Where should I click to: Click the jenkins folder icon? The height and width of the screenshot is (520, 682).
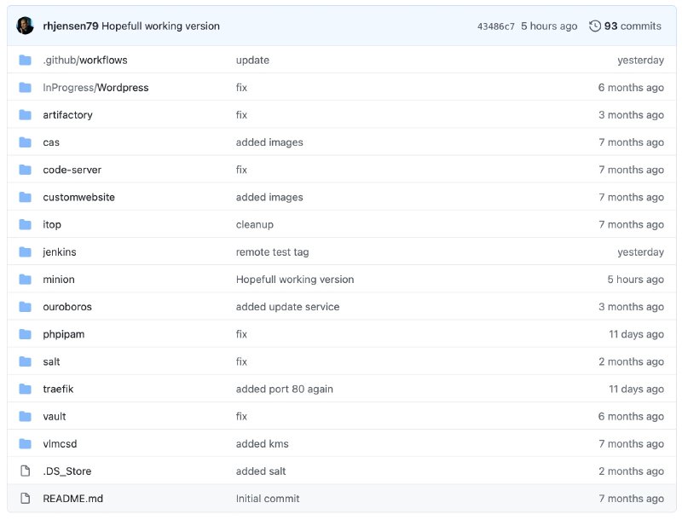(x=26, y=251)
